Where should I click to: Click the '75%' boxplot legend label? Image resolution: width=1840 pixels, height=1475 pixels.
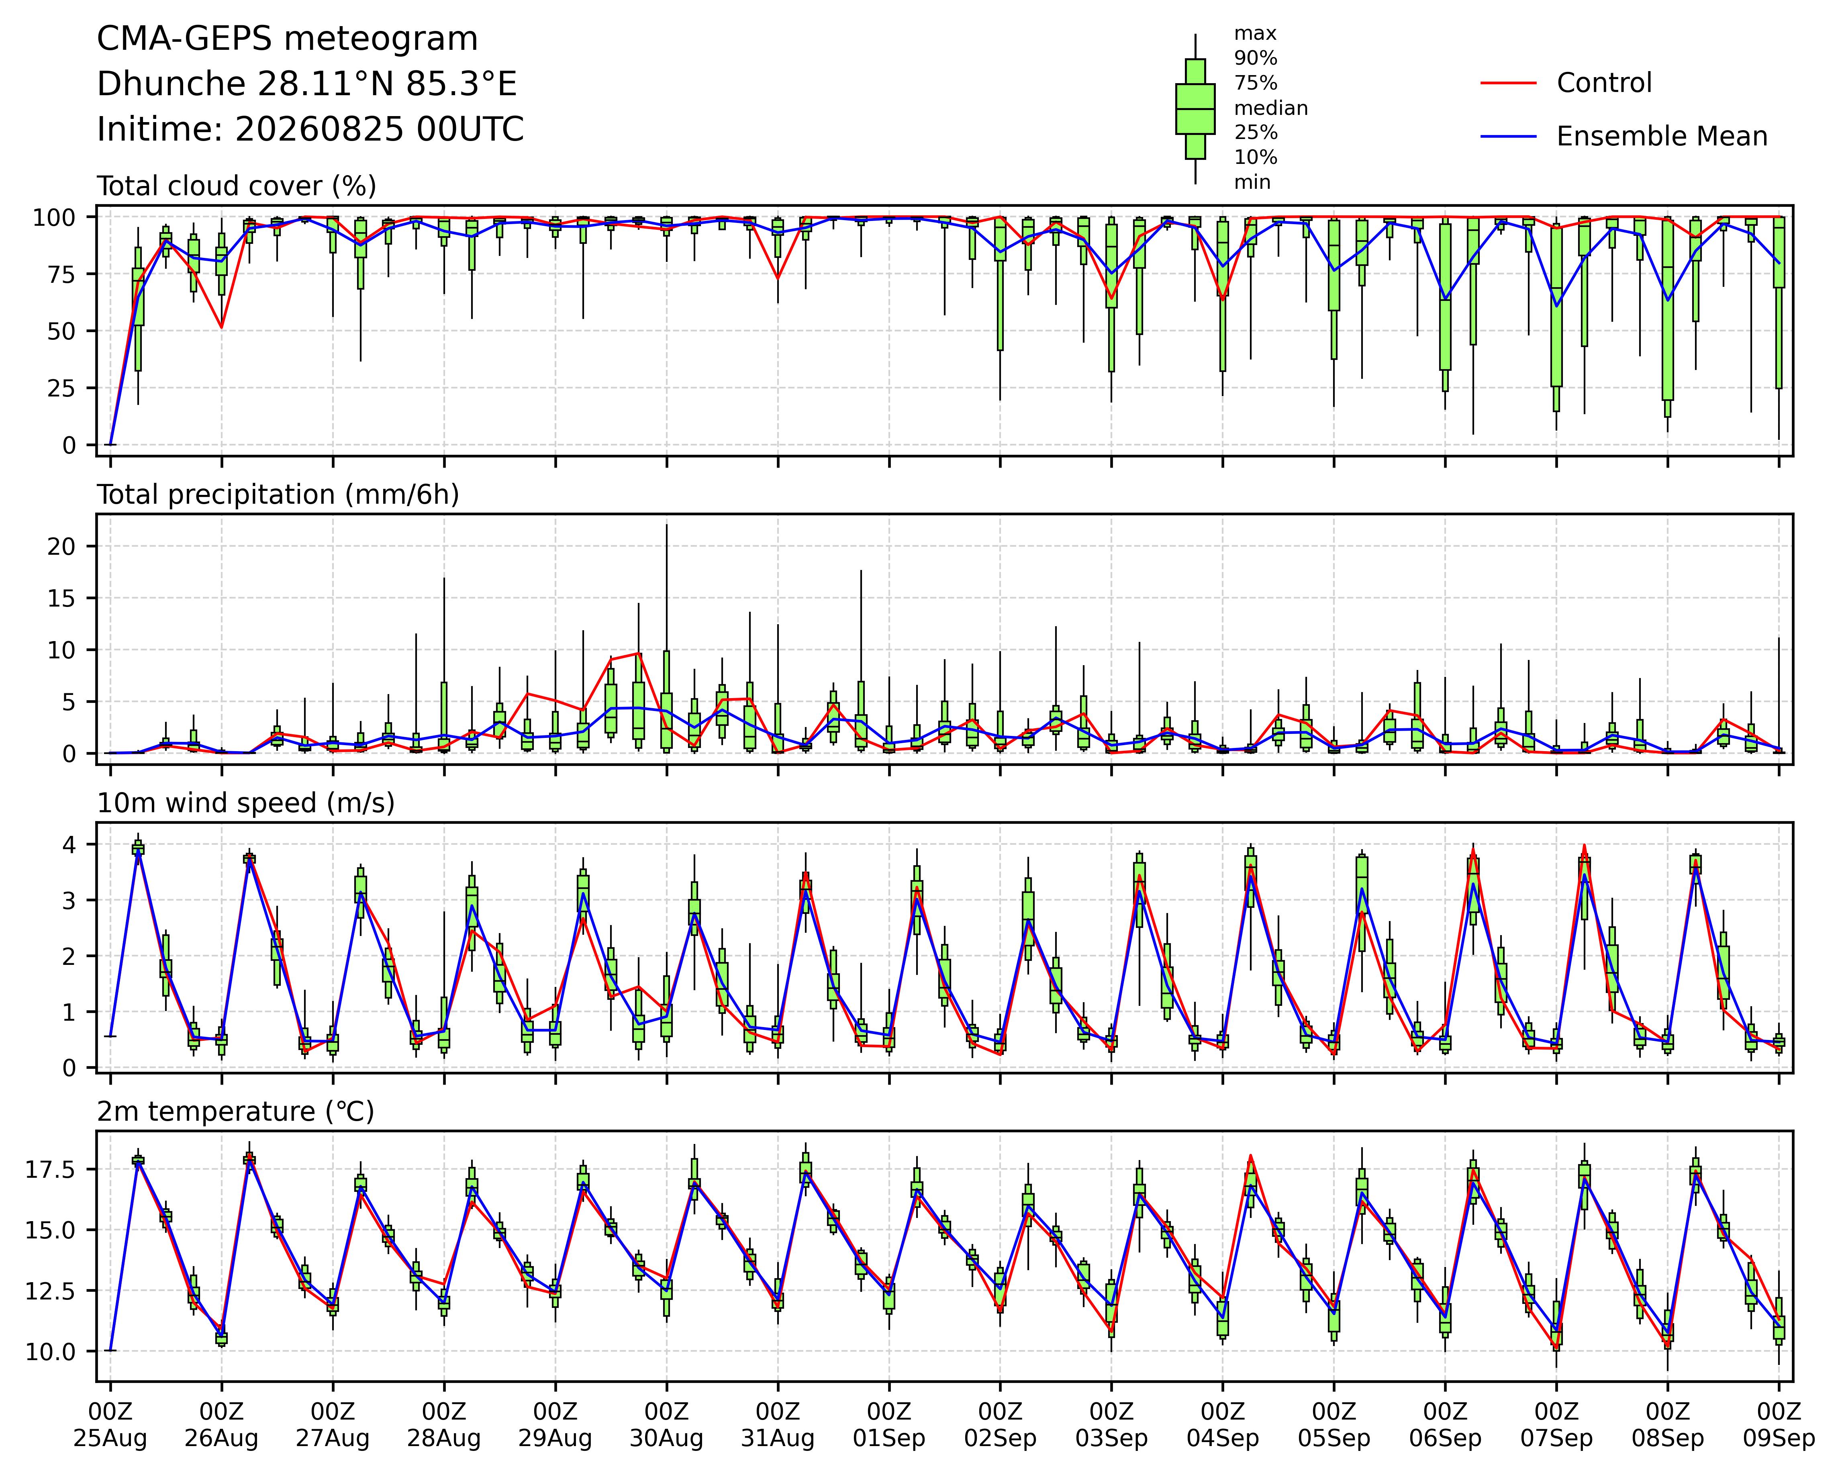pyautogui.click(x=1256, y=84)
